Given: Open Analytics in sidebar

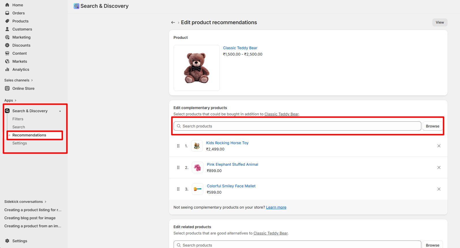Looking at the screenshot, I should click(20, 69).
